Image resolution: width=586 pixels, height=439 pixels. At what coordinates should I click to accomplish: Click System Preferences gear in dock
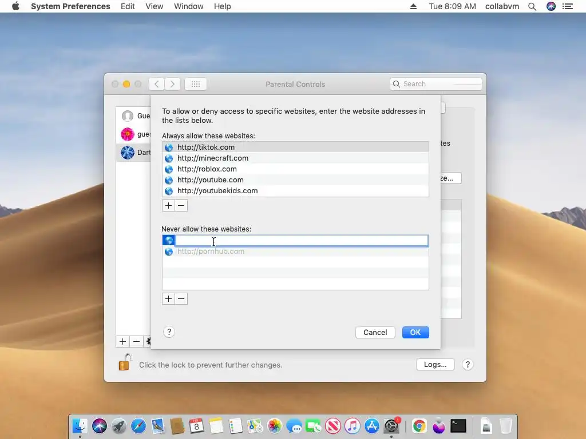[x=391, y=426]
